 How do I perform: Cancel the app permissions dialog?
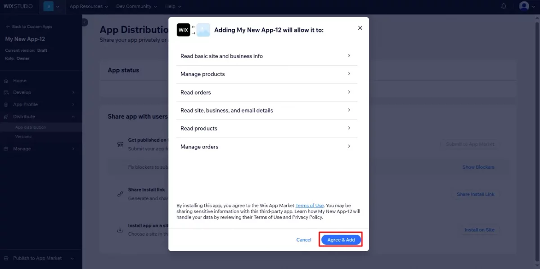[304, 240]
